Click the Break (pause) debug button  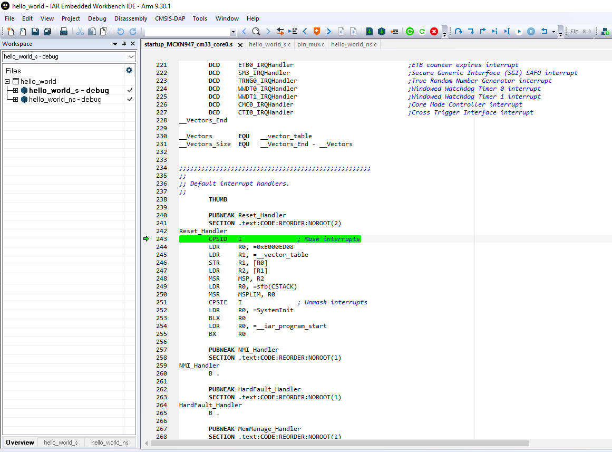pos(531,32)
